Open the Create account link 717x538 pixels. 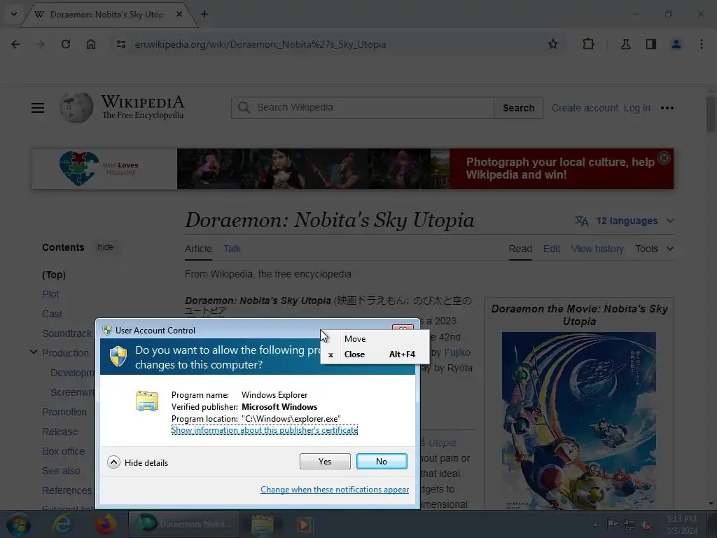click(x=585, y=108)
